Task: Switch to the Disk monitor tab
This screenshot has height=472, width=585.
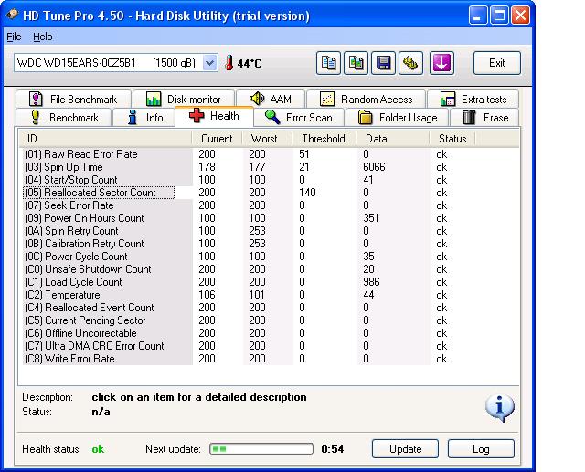Action: click(184, 100)
